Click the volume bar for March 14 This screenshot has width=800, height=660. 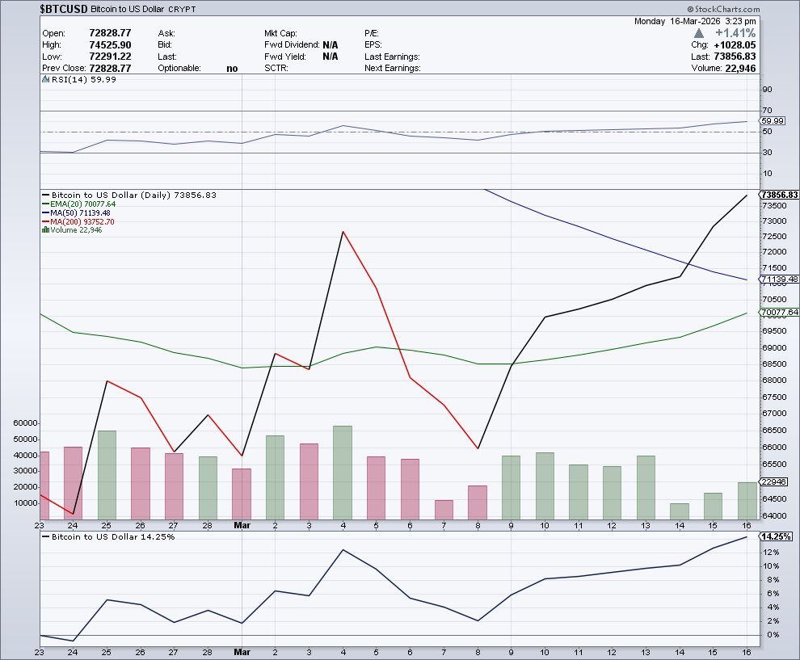point(680,511)
